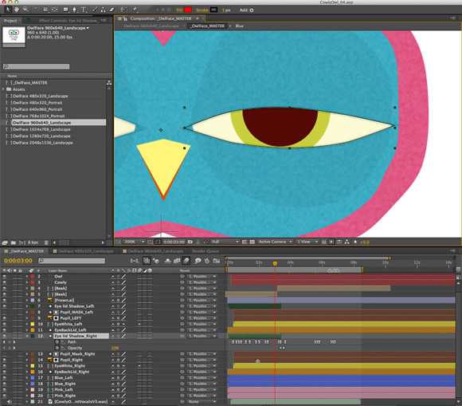Image resolution: width=462 pixels, height=406 pixels.
Task: Toggle visibility of Blue_Left layer
Action: tap(5, 377)
